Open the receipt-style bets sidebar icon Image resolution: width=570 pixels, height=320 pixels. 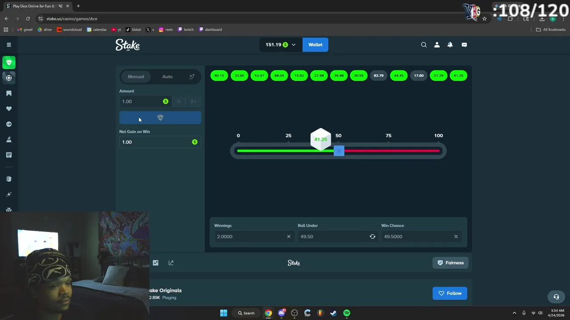tap(9, 155)
